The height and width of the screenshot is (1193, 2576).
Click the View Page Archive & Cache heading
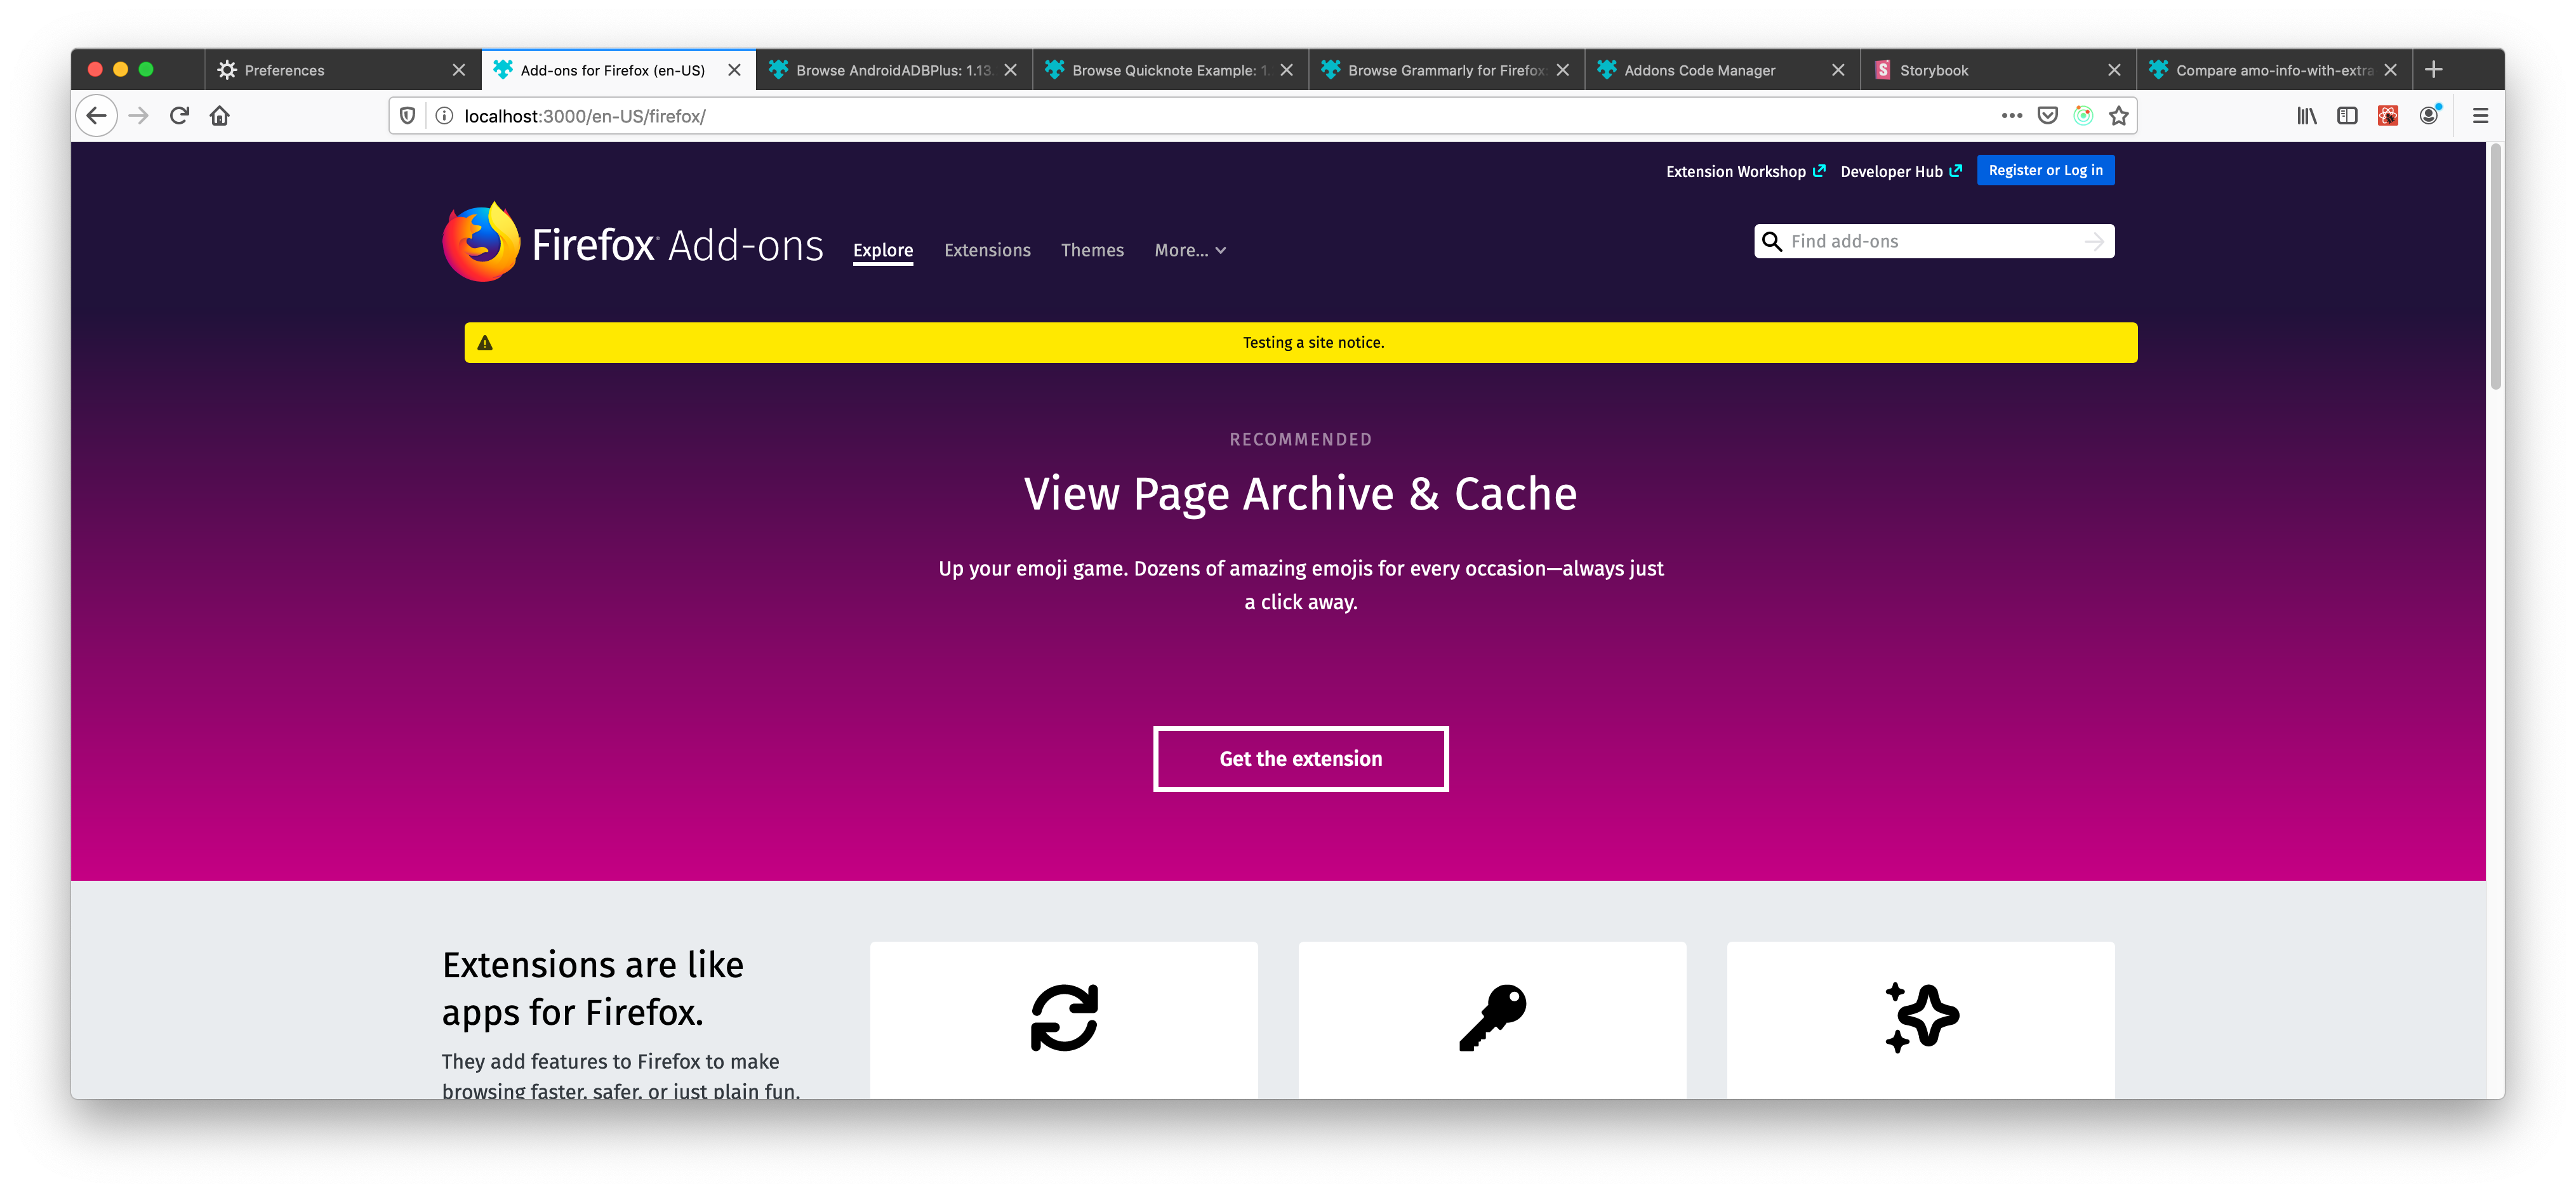[x=1300, y=494]
